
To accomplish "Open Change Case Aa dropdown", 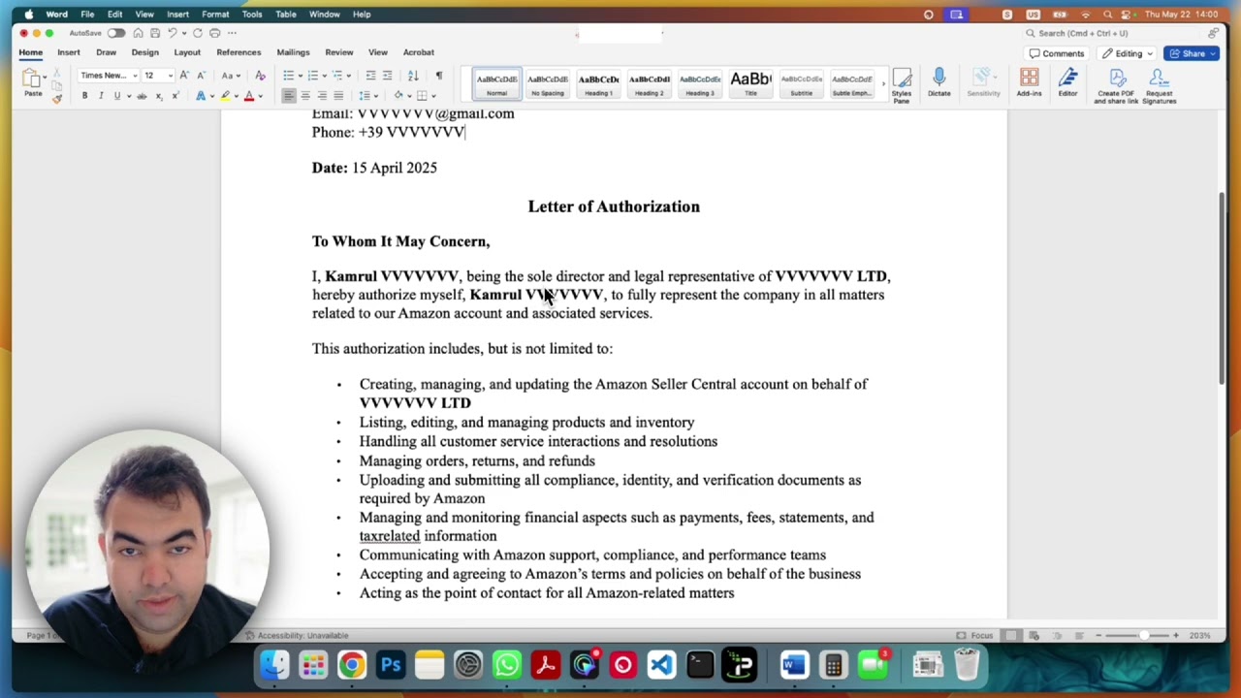I will pos(230,76).
